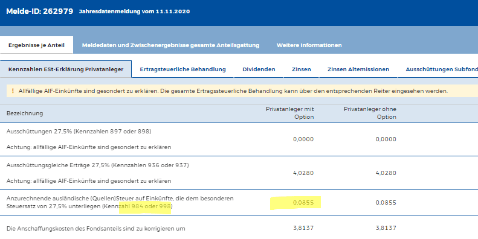478x239 pixels.
Task: Click the Privatanleger mit Option column header
Action: [289, 113]
